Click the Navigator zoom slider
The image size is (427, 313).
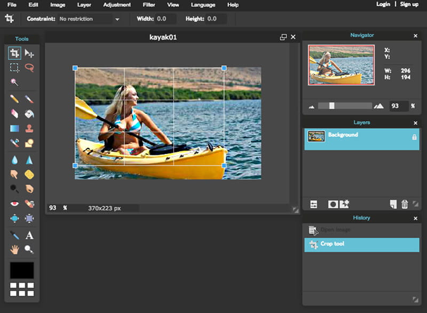(345, 106)
